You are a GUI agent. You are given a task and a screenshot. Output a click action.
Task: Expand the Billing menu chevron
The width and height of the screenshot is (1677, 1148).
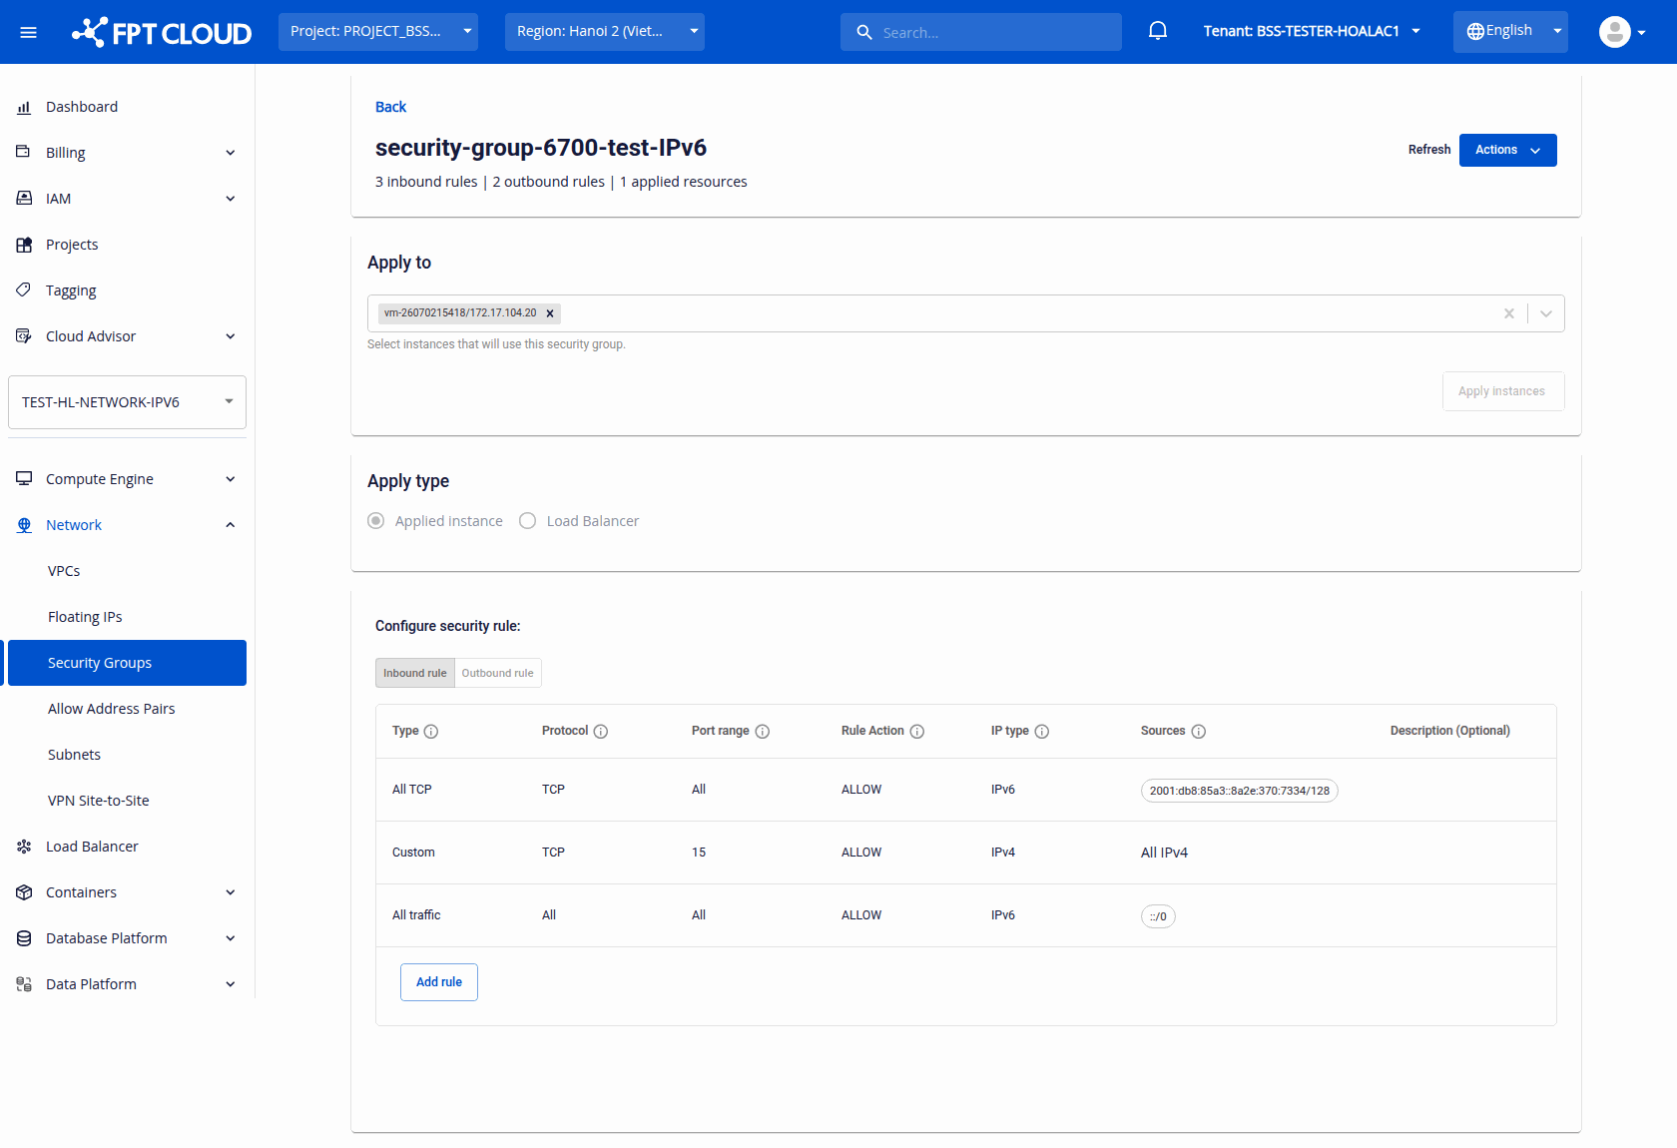click(231, 153)
